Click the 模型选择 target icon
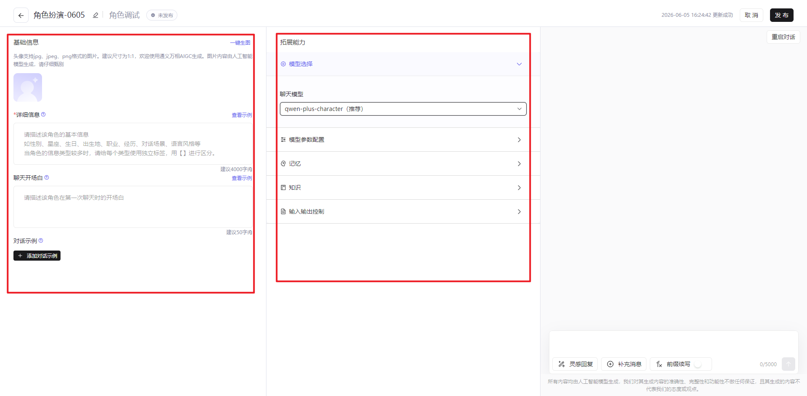The width and height of the screenshot is (807, 396). click(x=283, y=64)
